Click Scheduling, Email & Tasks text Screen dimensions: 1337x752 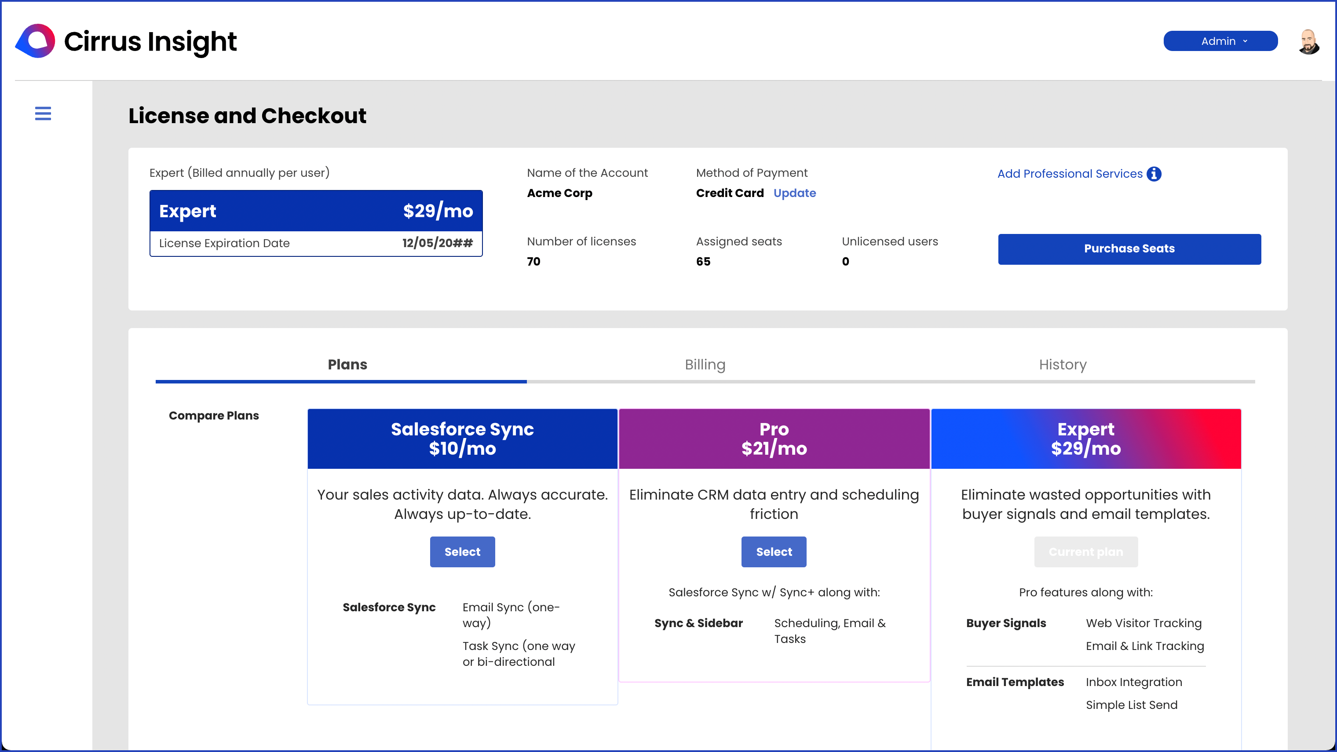coord(830,631)
